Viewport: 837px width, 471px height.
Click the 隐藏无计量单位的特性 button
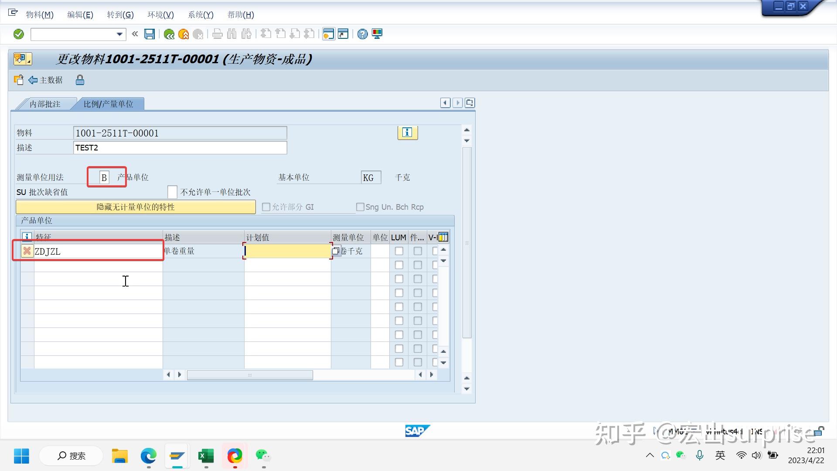135,207
